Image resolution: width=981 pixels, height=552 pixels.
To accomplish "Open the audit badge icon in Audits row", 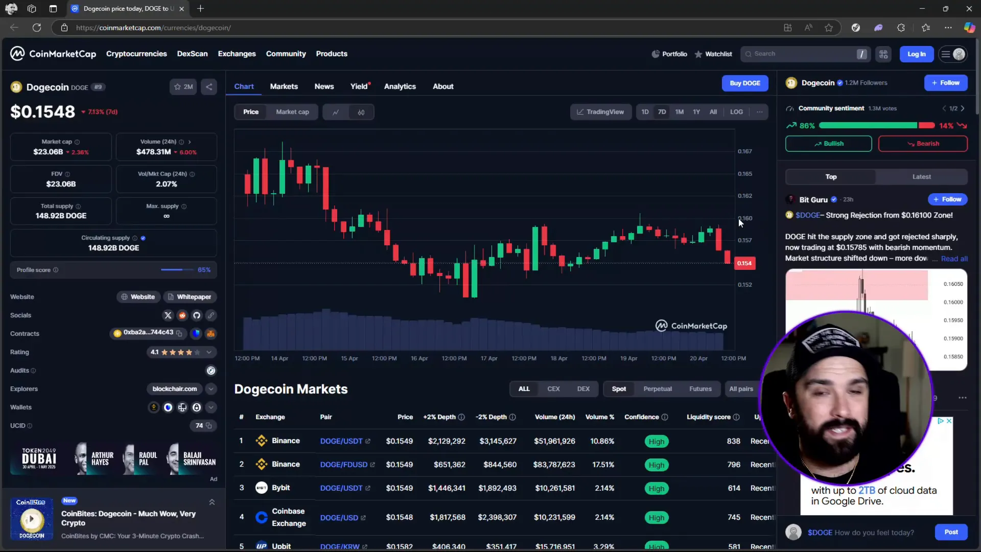I will tap(211, 371).
